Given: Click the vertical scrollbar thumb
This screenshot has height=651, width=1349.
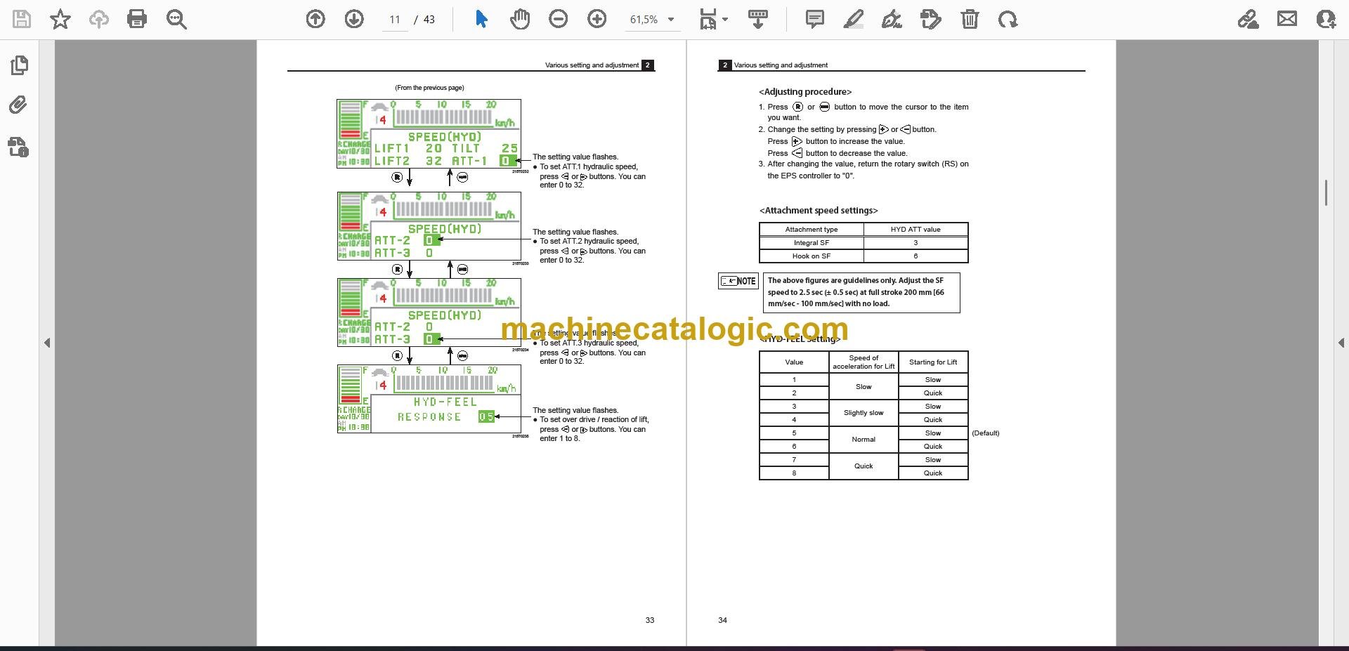Looking at the screenshot, I should [1326, 192].
